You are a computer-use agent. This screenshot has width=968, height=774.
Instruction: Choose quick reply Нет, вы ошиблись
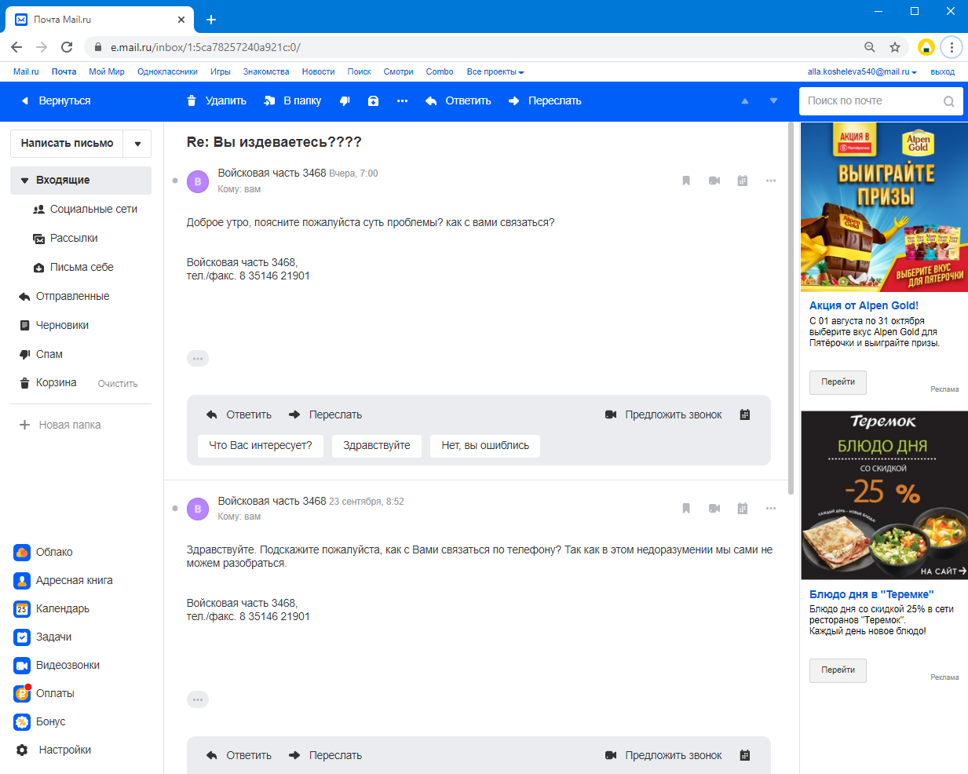(x=485, y=446)
